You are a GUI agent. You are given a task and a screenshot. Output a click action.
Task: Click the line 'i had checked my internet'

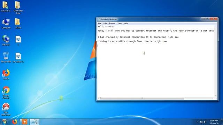pyautogui.click(x=138, y=37)
